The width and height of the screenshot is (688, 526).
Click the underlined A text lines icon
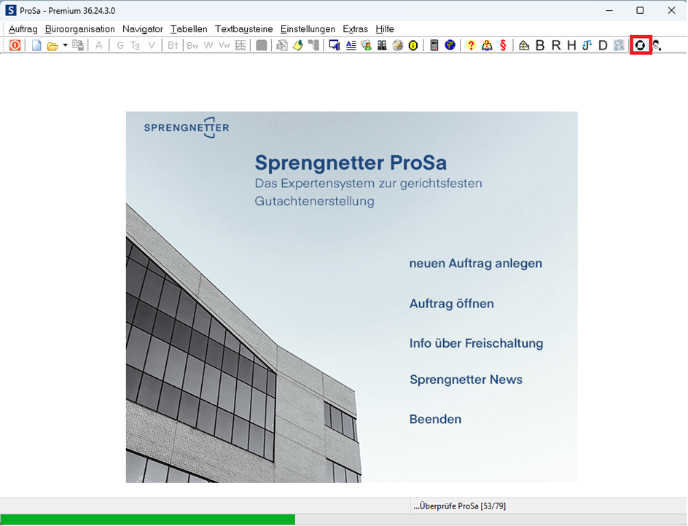coord(351,45)
